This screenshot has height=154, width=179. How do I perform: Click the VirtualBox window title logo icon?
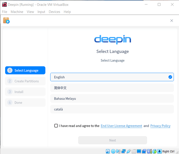(x=4, y=5)
